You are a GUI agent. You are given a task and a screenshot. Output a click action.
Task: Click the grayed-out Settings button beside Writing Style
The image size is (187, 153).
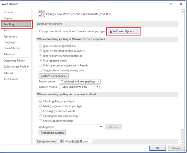(113, 127)
